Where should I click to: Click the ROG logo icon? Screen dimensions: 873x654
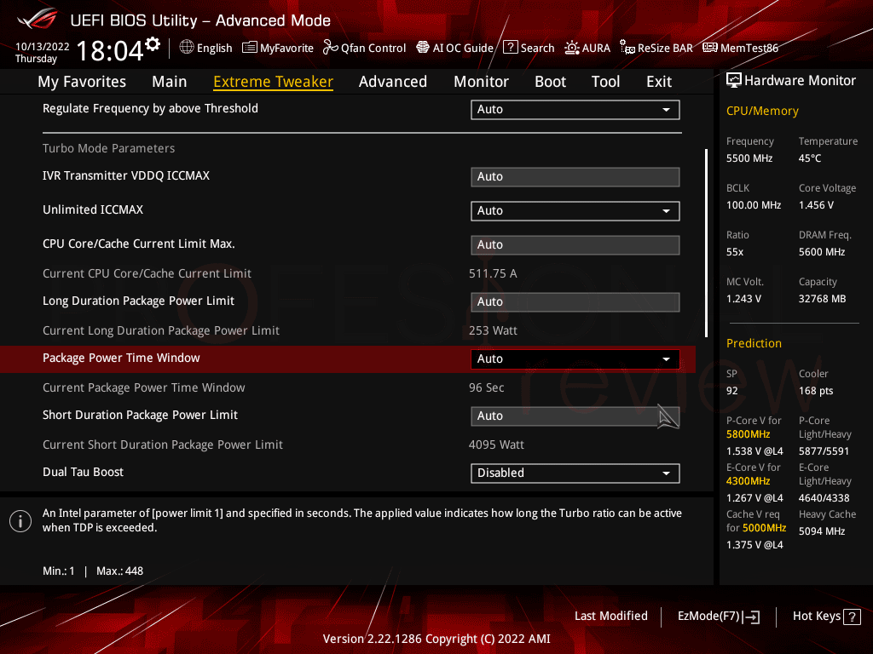38,19
